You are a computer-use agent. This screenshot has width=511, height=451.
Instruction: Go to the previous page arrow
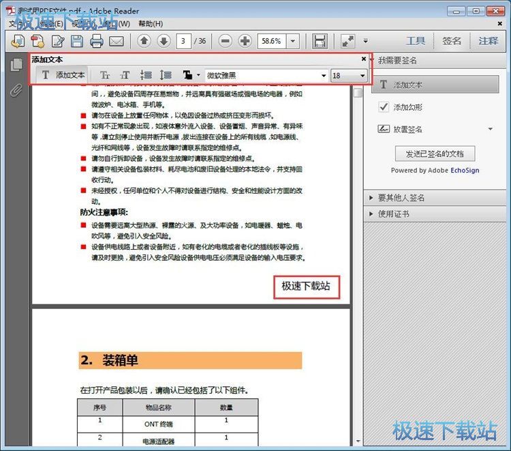[x=144, y=41]
